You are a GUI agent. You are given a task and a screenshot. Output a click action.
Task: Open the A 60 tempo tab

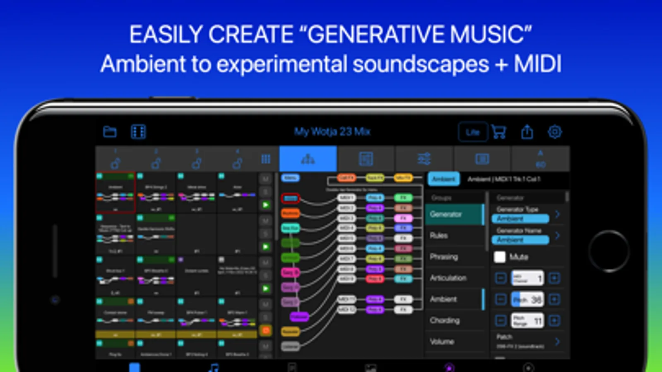click(x=540, y=159)
